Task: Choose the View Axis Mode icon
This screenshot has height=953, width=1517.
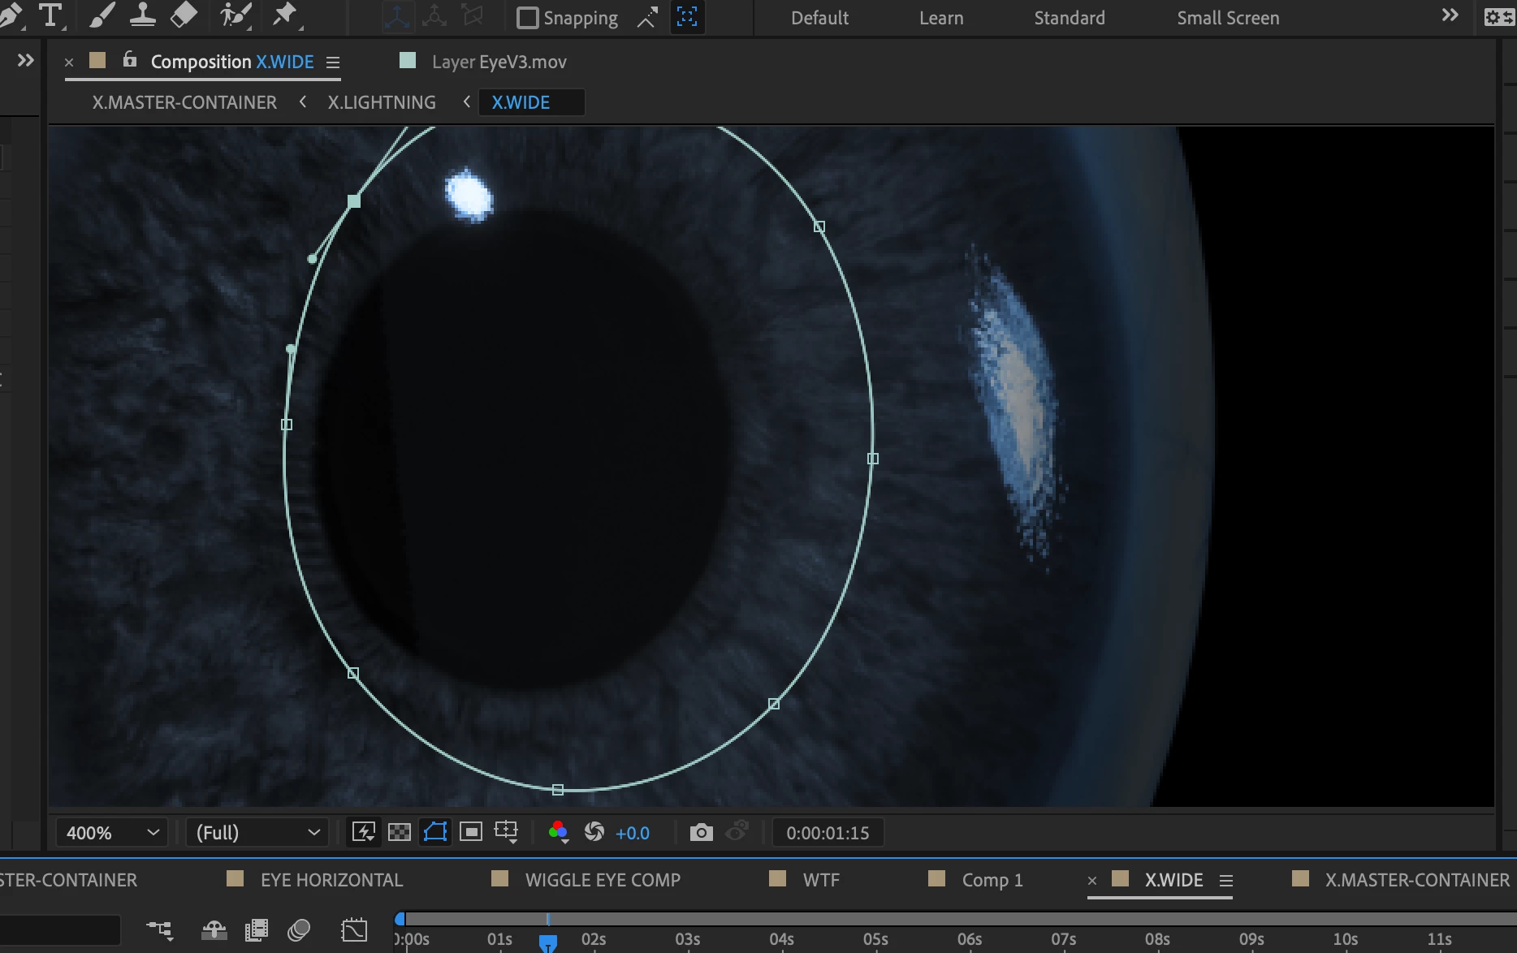Action: (x=473, y=16)
